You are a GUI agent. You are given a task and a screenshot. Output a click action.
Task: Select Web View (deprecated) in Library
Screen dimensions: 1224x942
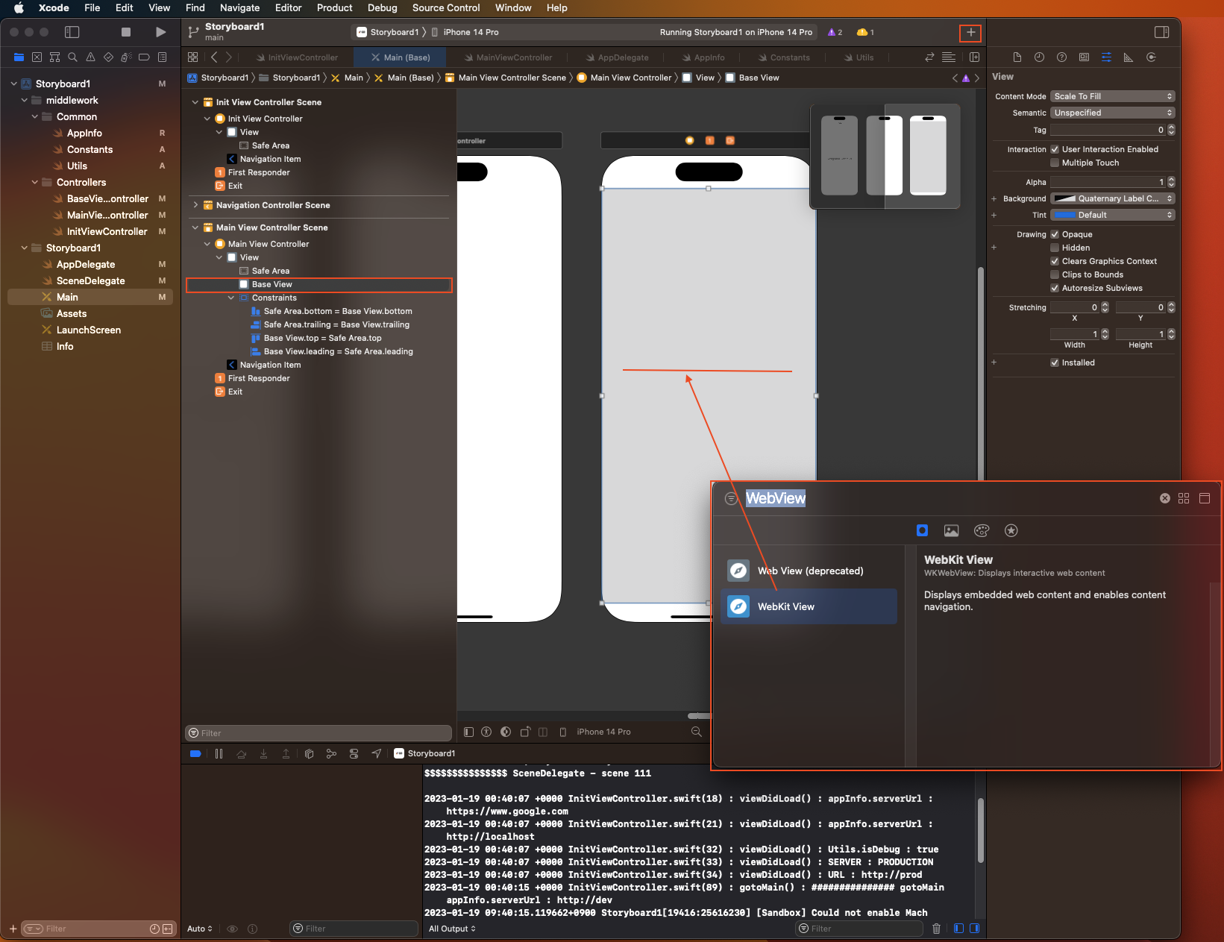[809, 571]
